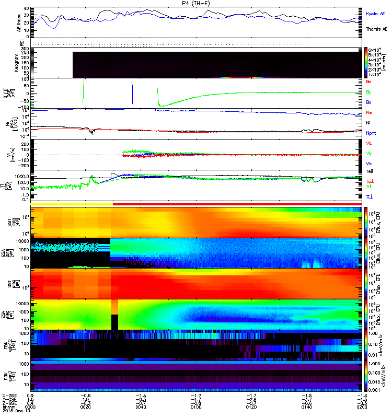Click the ESA ion spectrogram color bar

pyautogui.click(x=366, y=253)
